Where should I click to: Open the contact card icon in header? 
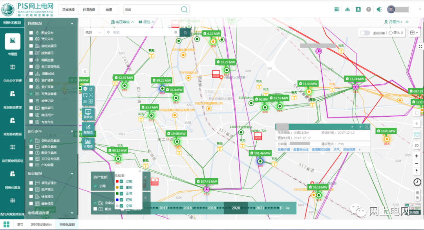(x=358, y=9)
